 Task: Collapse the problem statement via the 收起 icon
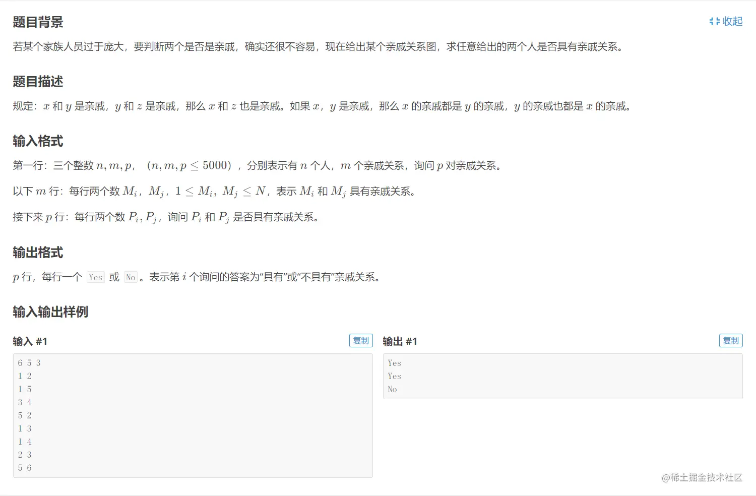point(725,21)
